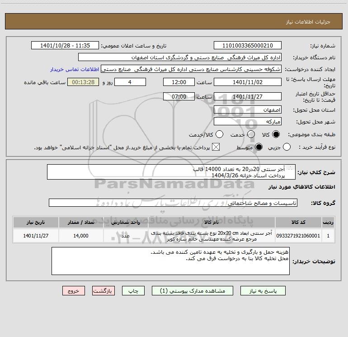Click the goods group field 'تاسیسات و مصالح ساختمانی'
Image resolution: width=348 pixels, height=337 pixels.
tap(173, 203)
